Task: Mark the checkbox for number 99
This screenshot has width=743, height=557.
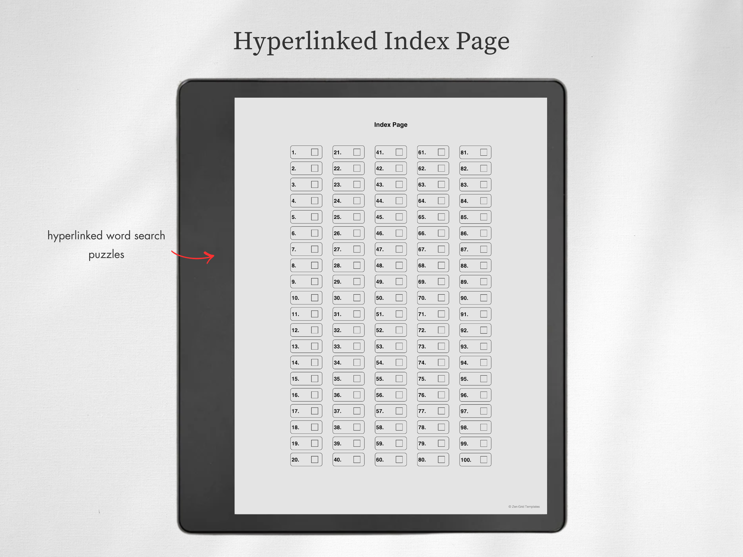Action: 484,443
